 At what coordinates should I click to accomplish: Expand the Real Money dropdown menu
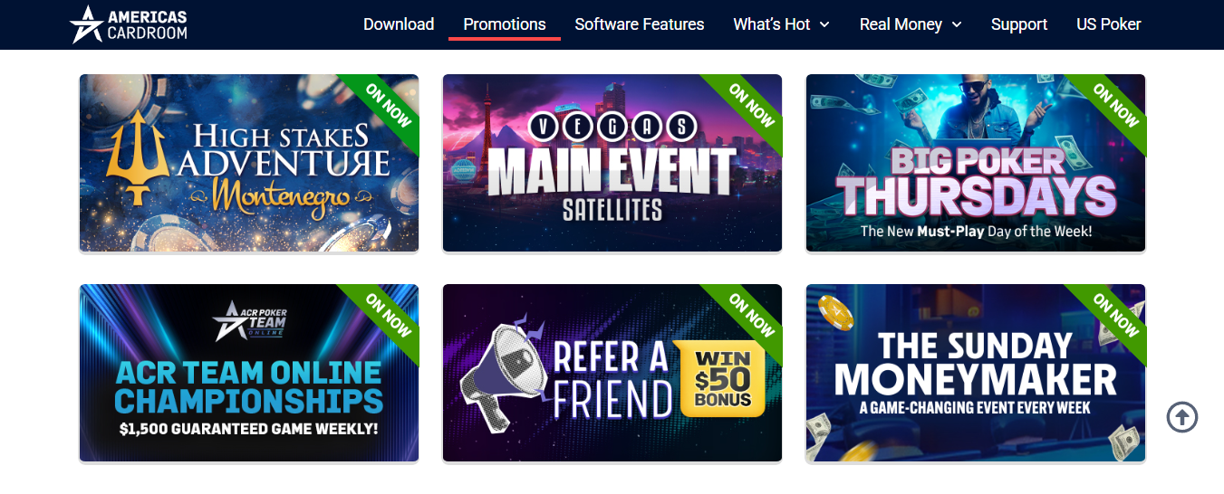[x=911, y=24]
